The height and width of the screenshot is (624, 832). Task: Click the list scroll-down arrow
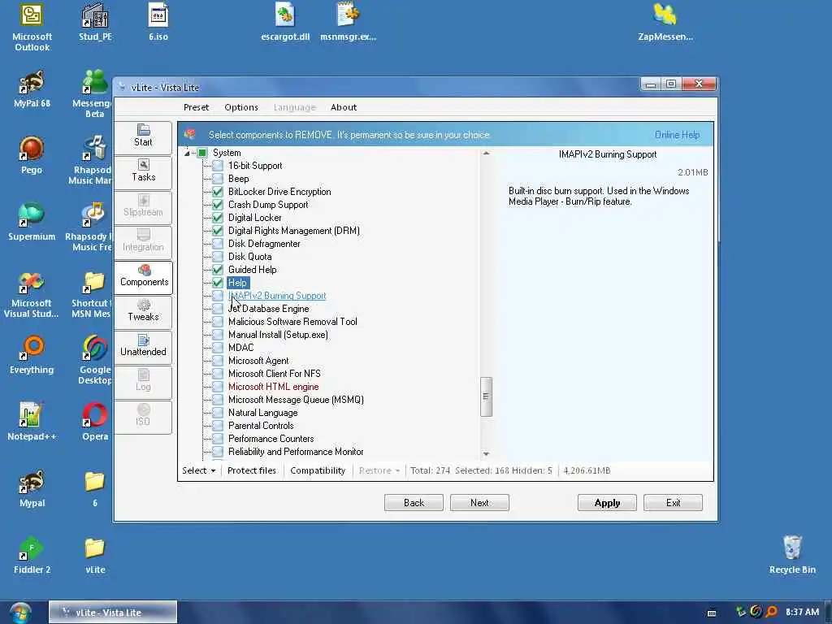486,454
